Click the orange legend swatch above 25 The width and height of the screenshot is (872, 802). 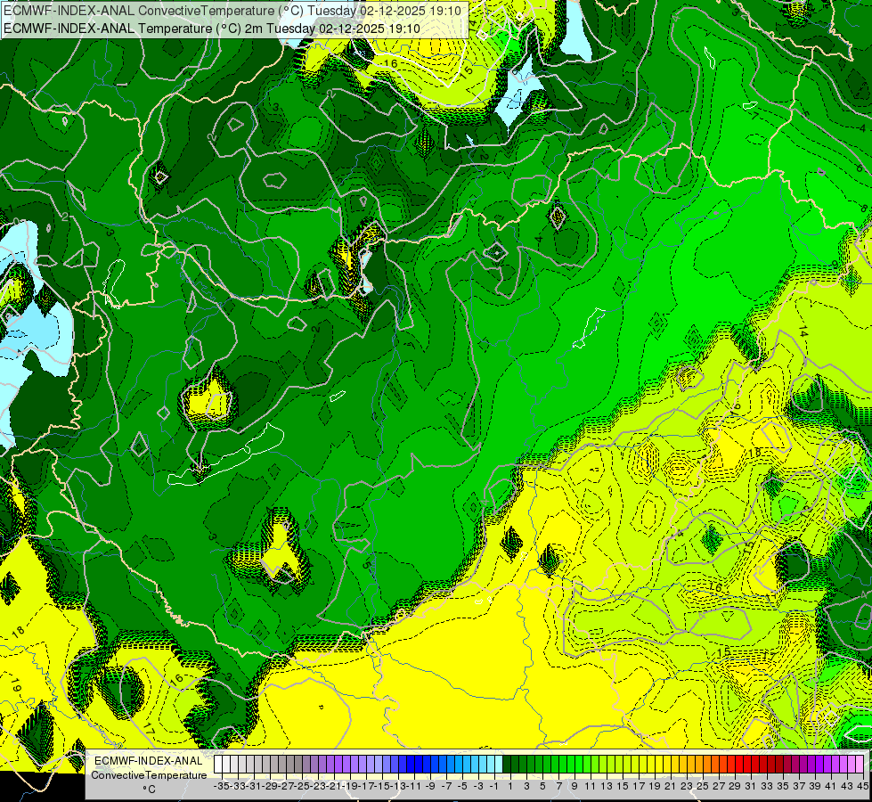(x=699, y=764)
